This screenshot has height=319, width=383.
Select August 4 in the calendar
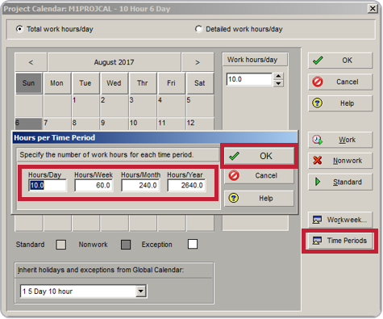(171, 106)
